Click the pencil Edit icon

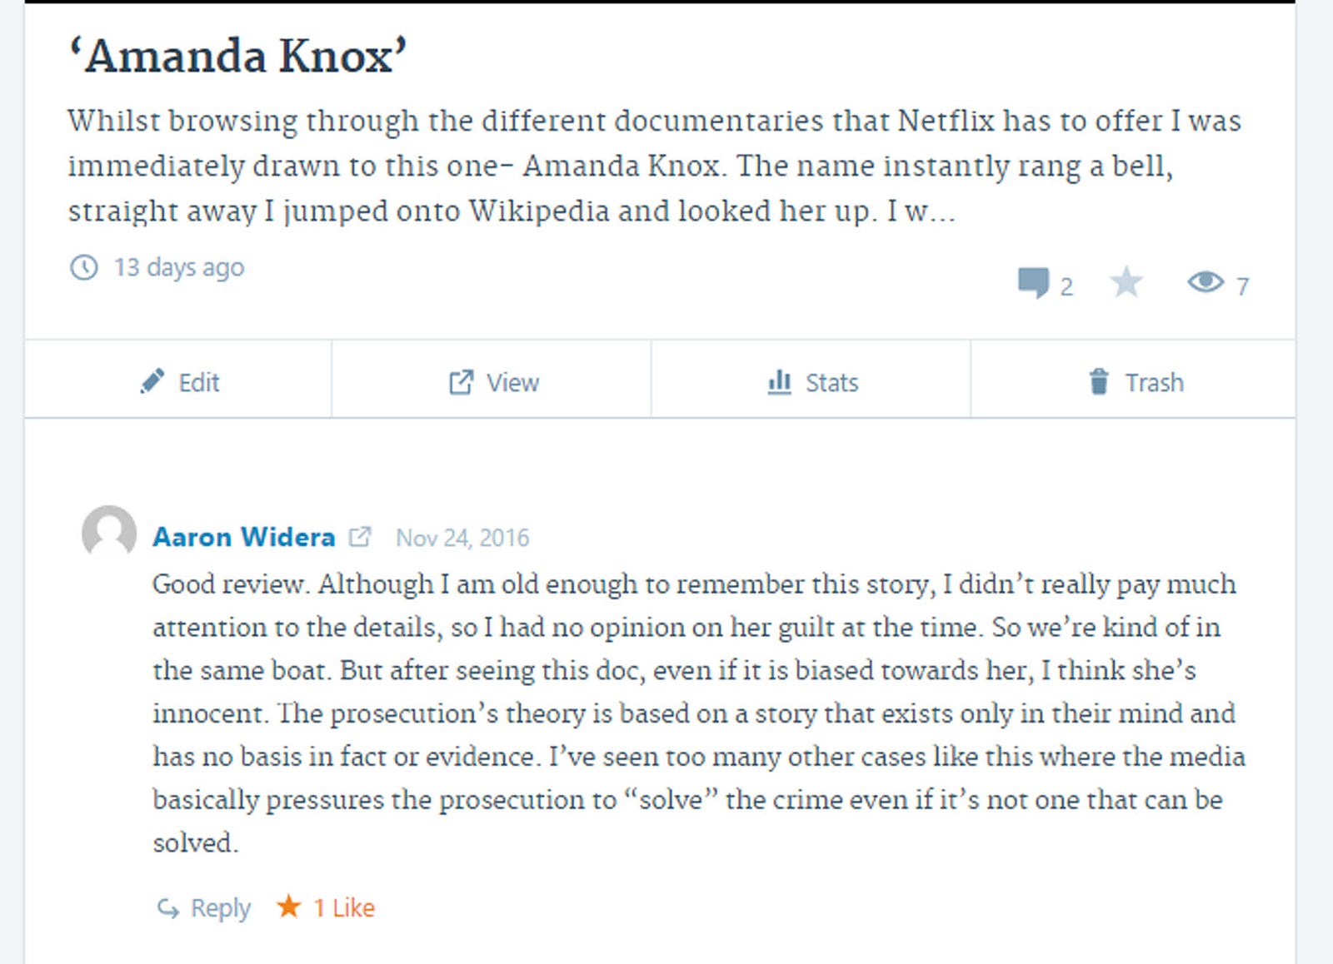tap(152, 381)
